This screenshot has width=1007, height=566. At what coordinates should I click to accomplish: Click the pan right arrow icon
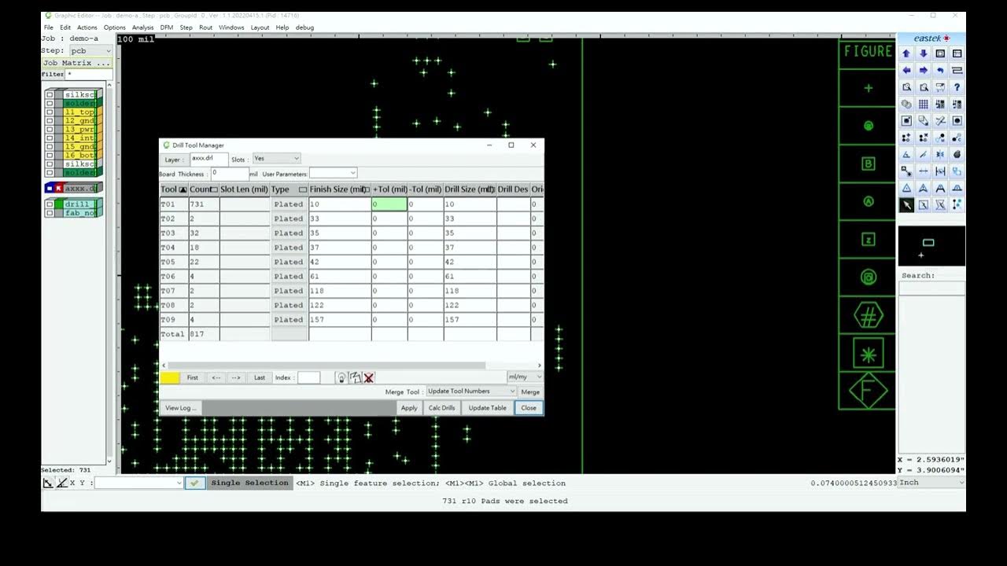(924, 70)
